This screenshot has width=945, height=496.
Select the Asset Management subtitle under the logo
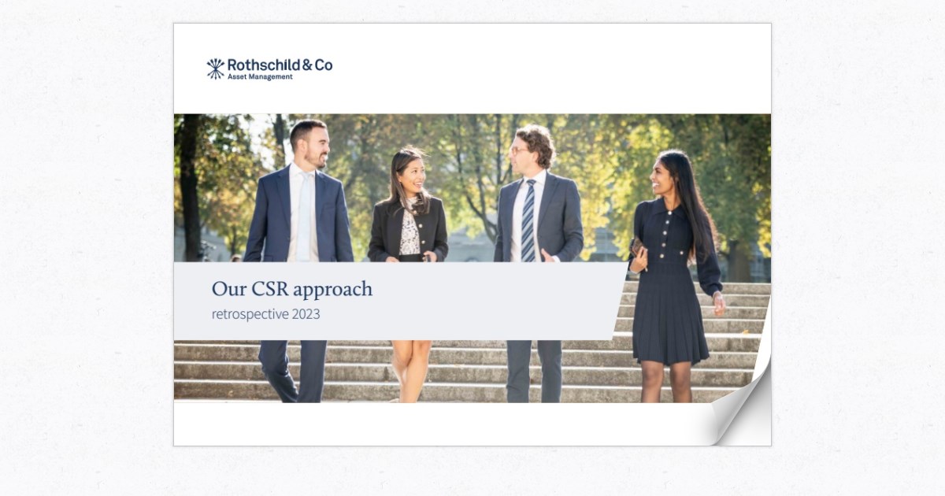[x=260, y=77]
